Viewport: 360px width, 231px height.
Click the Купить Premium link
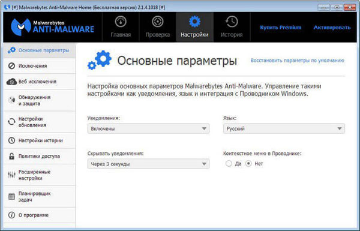click(281, 28)
